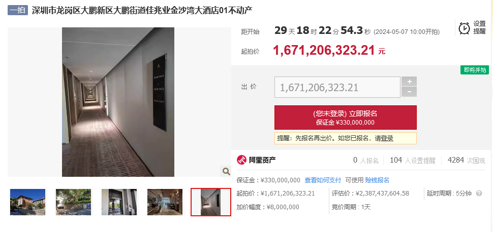The height and width of the screenshot is (232, 493).
Task: Select the highlighted corridor thumbnail
Action: click(x=211, y=202)
